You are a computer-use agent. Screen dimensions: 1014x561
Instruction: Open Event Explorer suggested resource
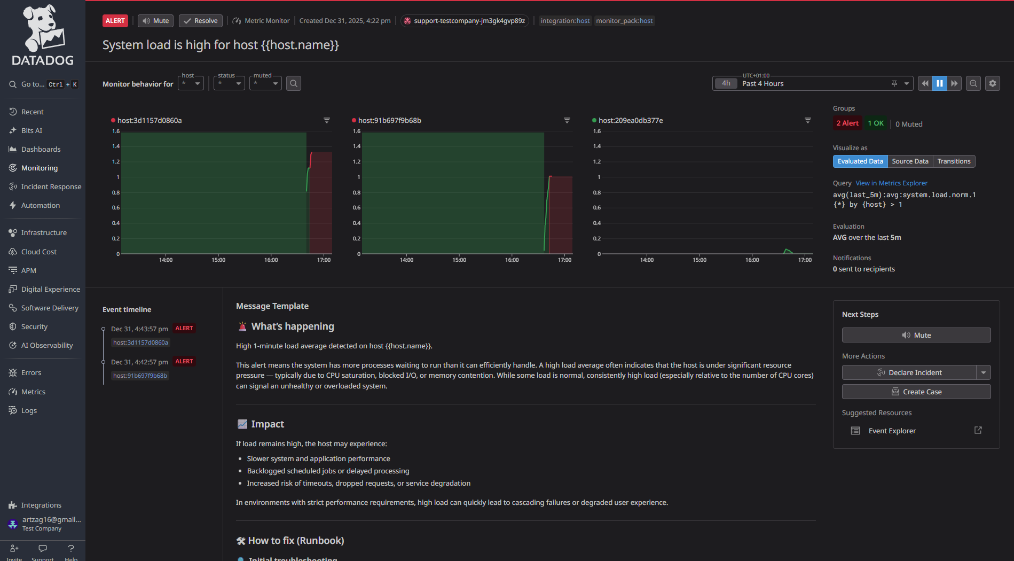(916, 431)
